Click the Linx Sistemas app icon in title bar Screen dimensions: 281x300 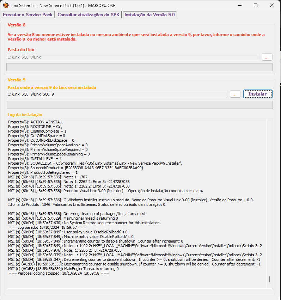click(x=6, y=5)
